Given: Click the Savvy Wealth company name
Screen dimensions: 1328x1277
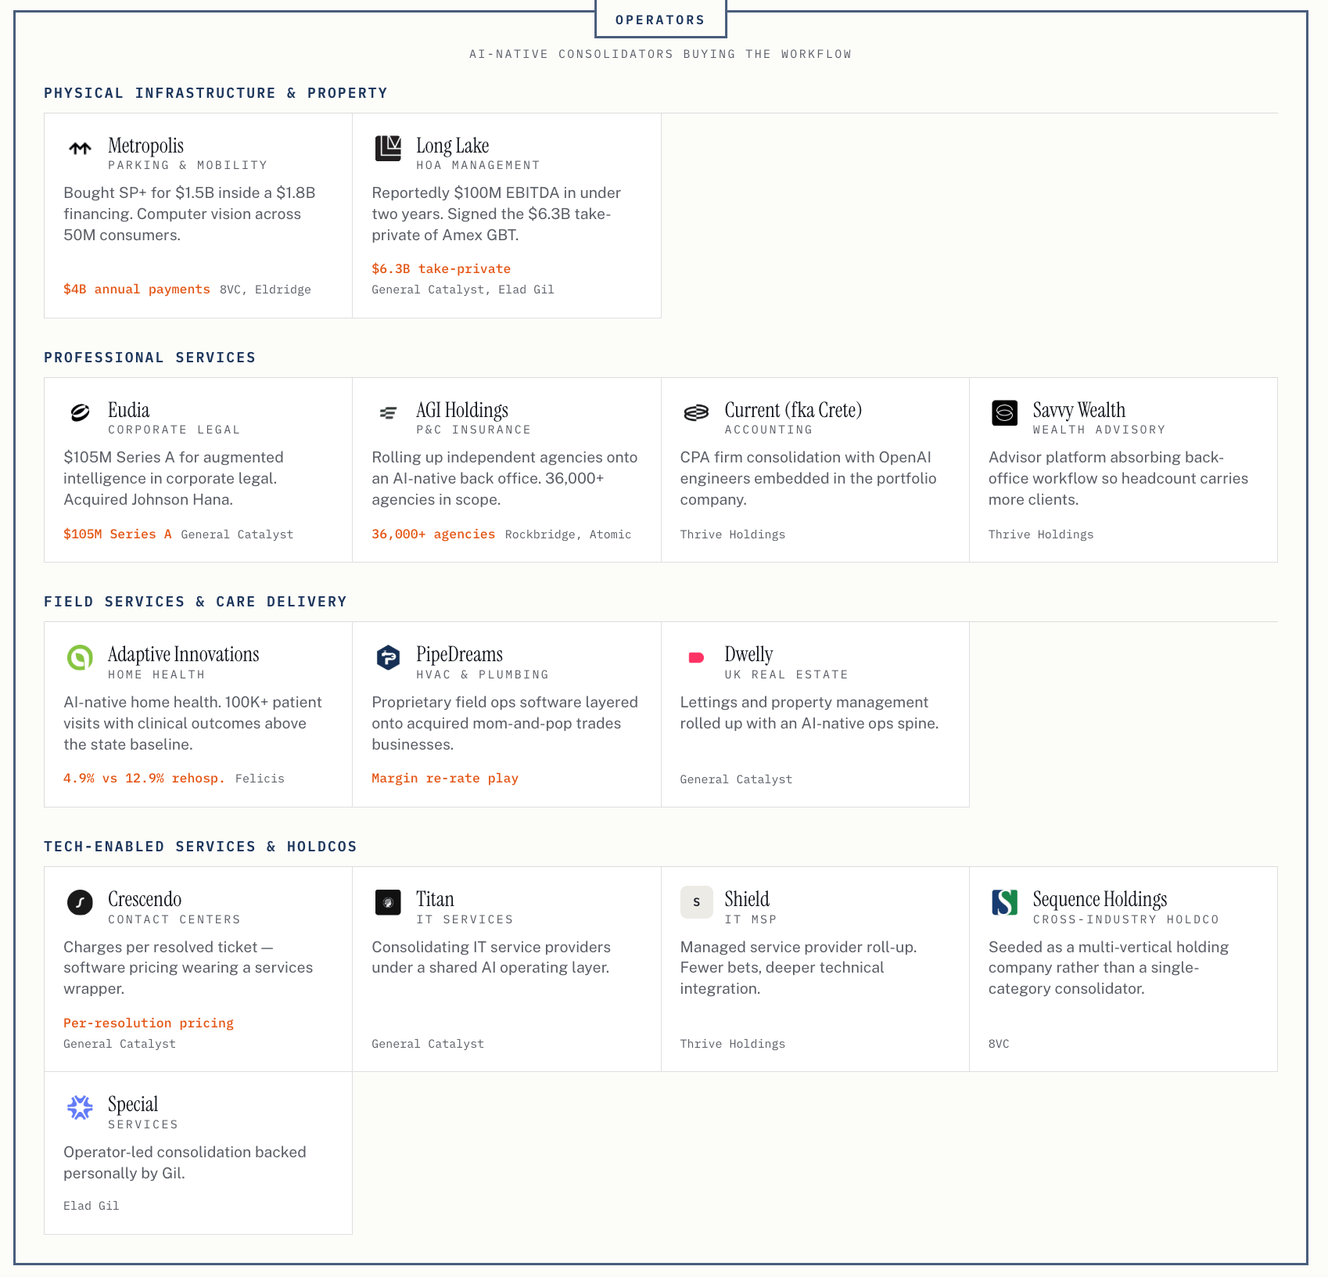Looking at the screenshot, I should point(1079,410).
